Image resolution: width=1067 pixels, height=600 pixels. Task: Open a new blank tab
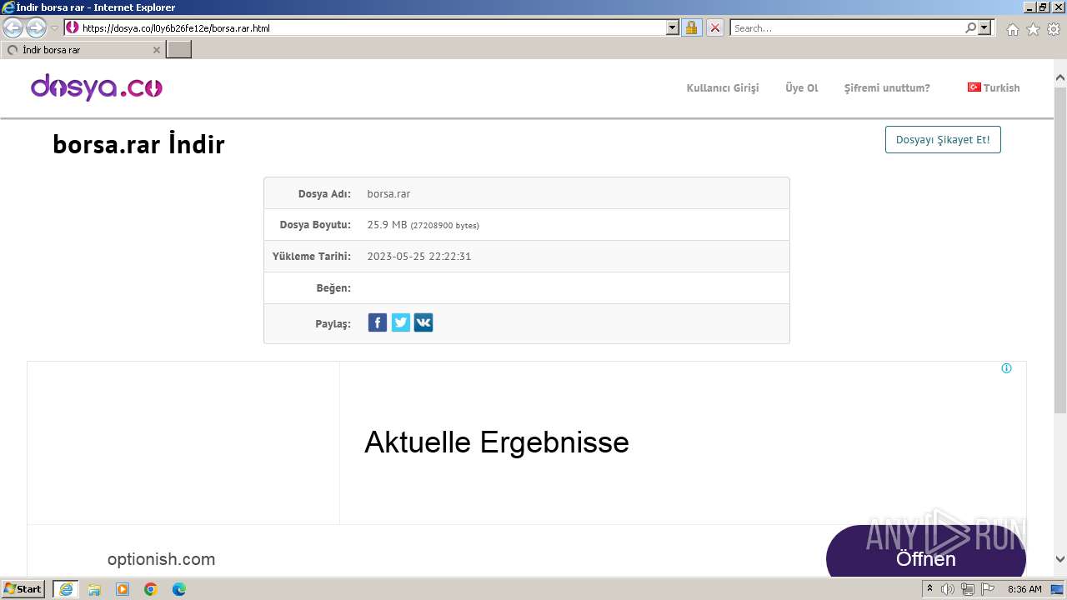pos(179,50)
